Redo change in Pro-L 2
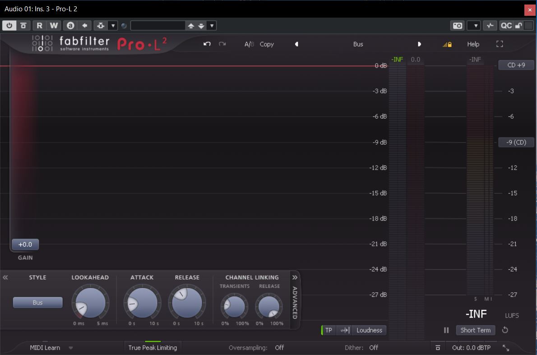The image size is (537, 355). [222, 44]
